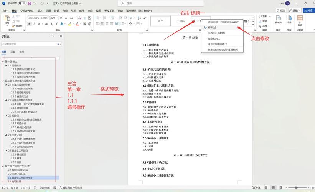Image resolution: width=315 pixels, height=192 pixels.
Task: Open the font name Times New Roman dropdown
Action: click(48, 18)
